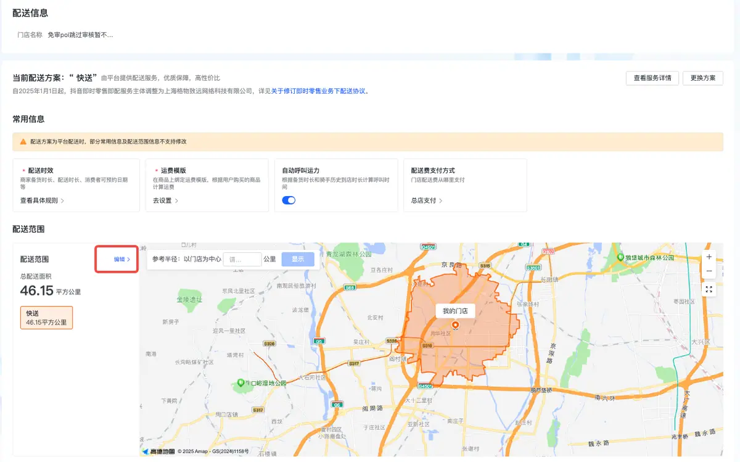The width and height of the screenshot is (740, 462).
Task: Click the orange store location pin
Action: coord(455,325)
